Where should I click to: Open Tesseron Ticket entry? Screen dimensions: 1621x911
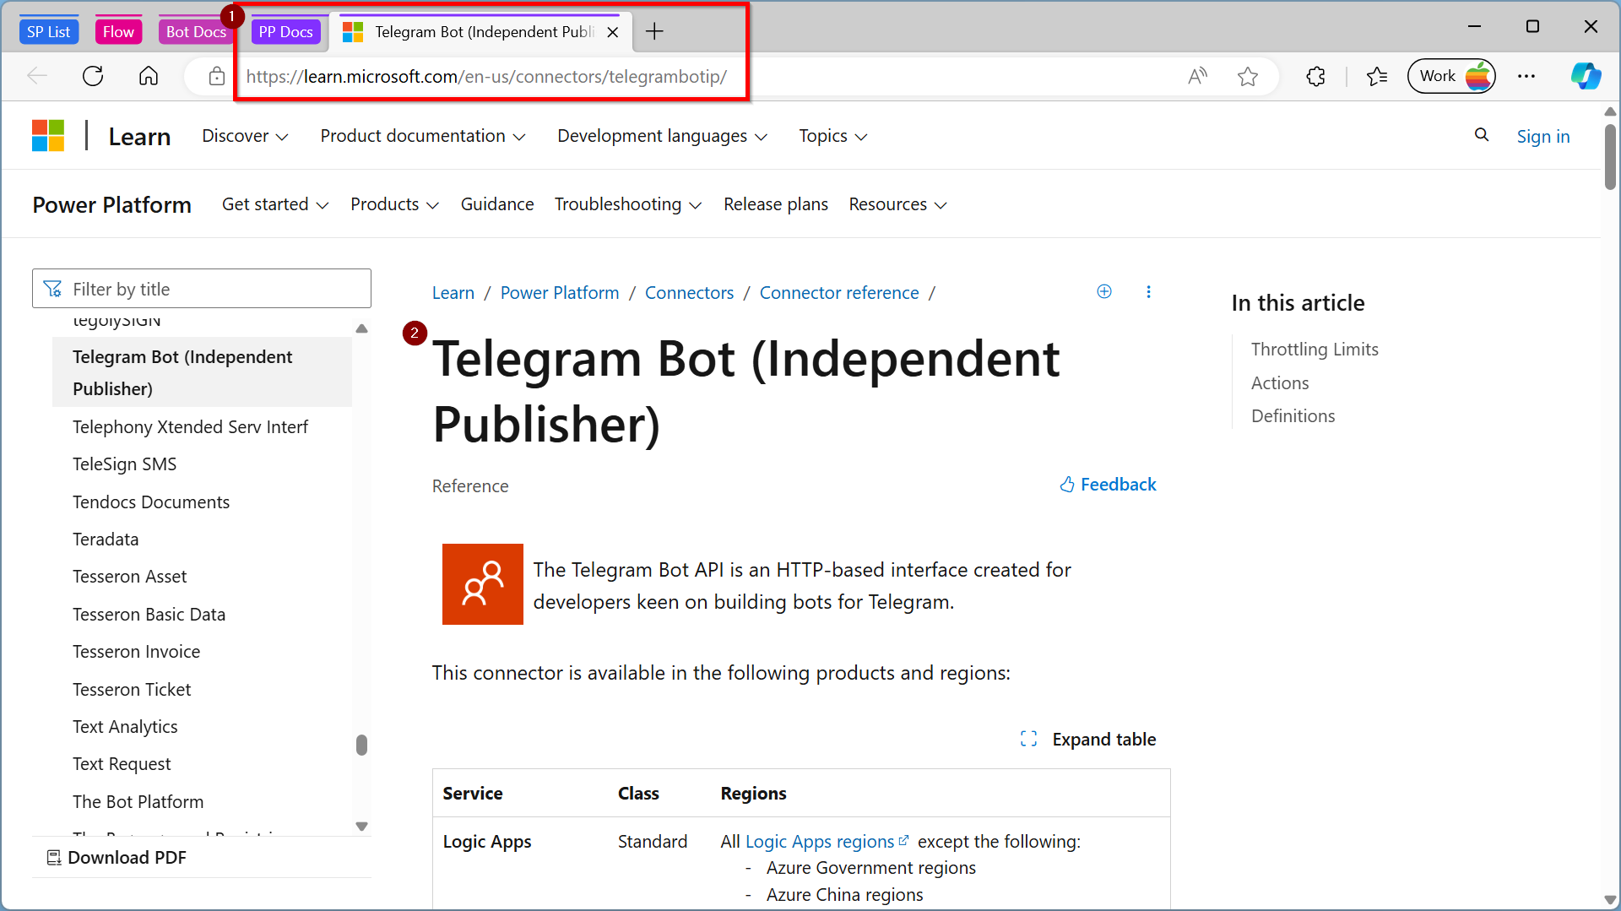coord(132,690)
